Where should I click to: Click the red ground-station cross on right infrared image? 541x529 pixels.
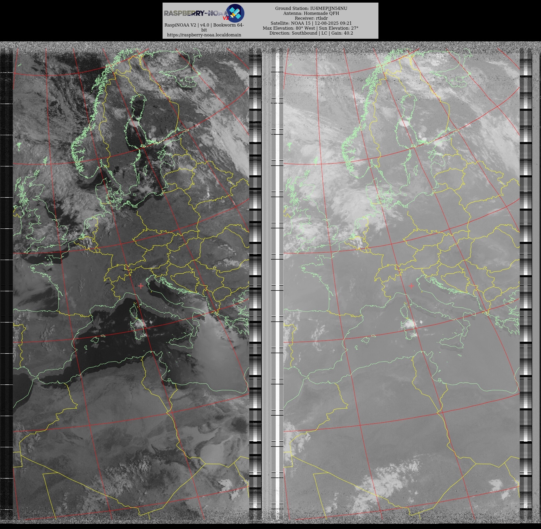[x=411, y=286]
